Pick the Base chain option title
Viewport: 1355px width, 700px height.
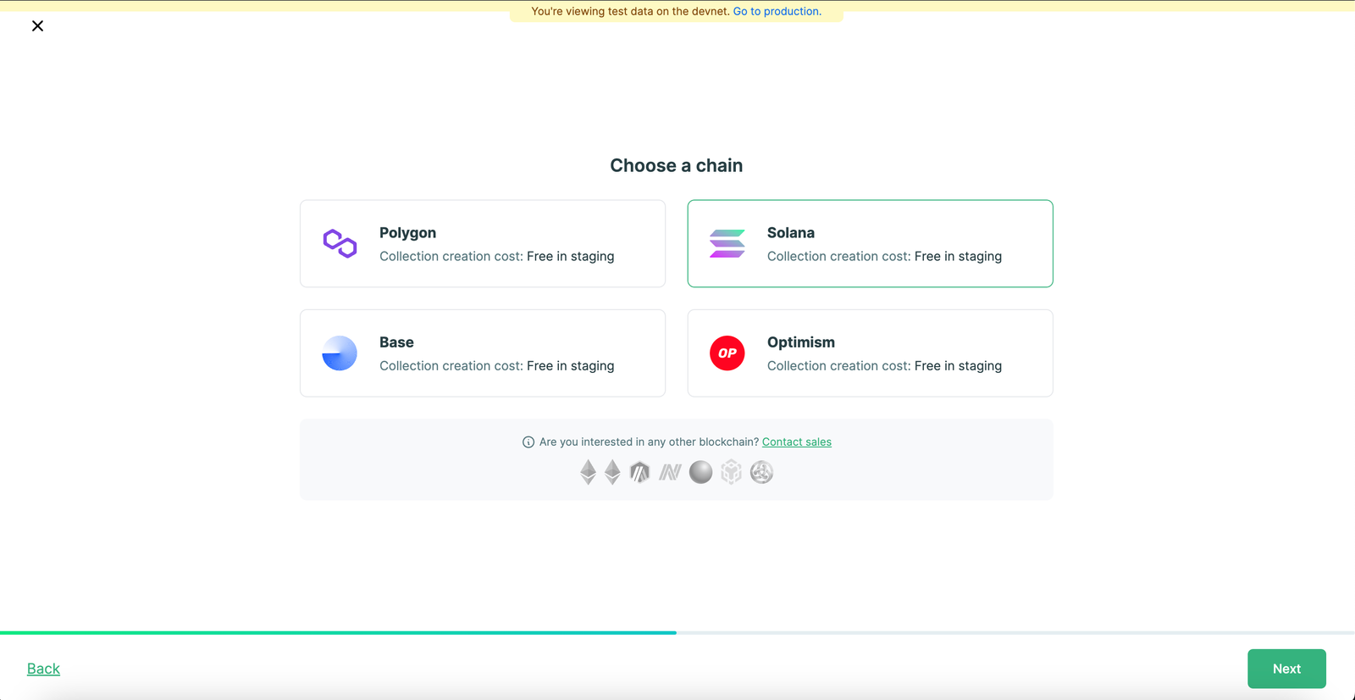(396, 342)
